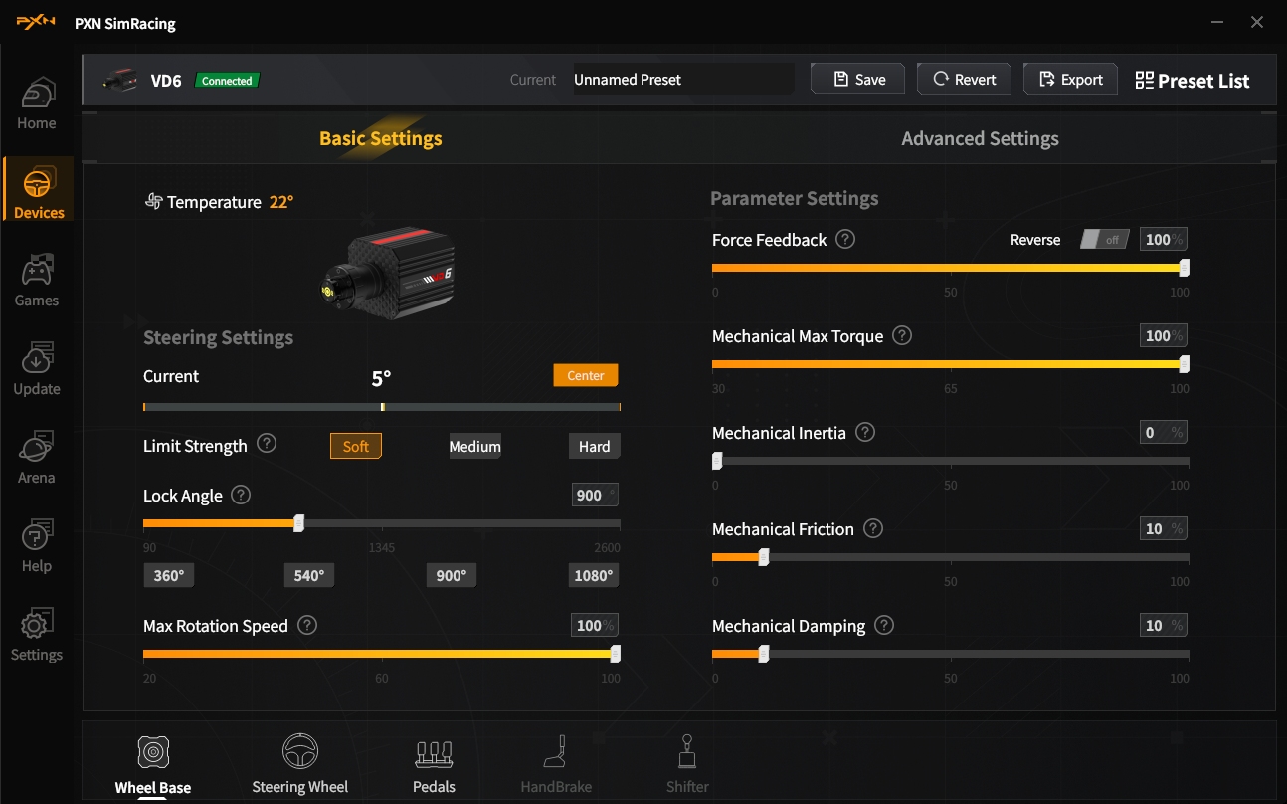This screenshot has height=804, width=1287.
Task: Click the help icon beside Force Feedback
Action: click(845, 240)
